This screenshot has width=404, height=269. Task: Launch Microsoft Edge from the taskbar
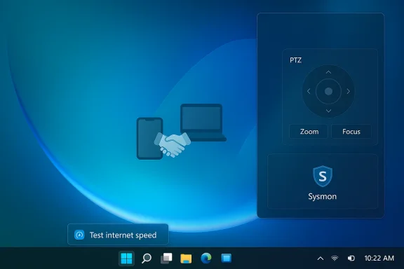pos(206,258)
